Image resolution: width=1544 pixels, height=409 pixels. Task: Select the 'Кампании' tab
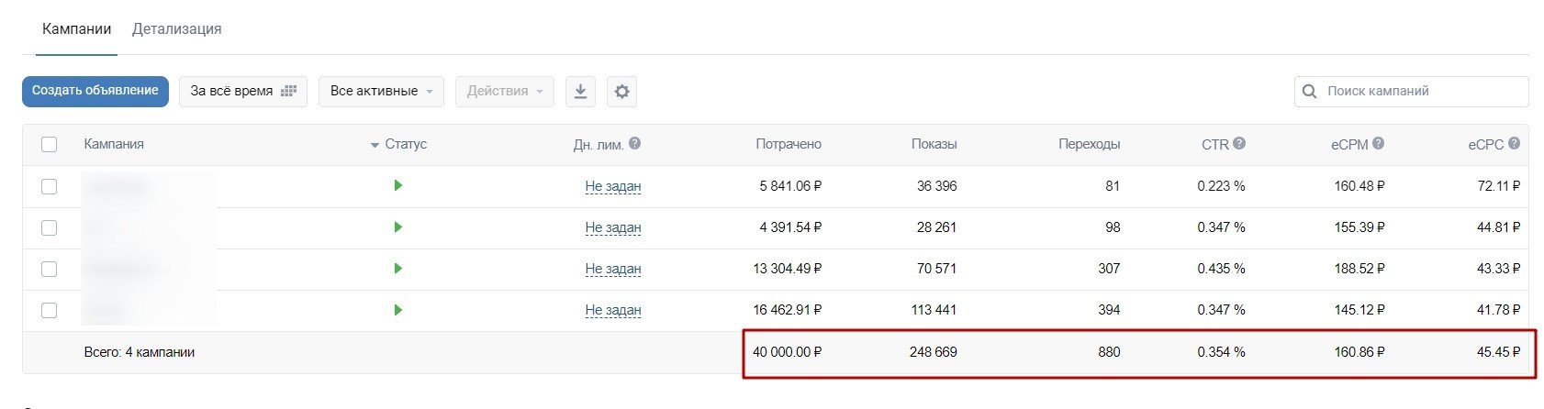click(x=77, y=29)
